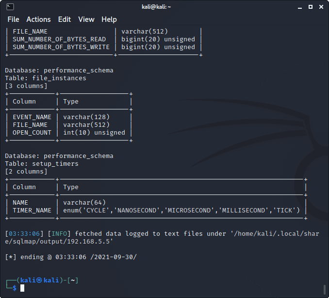Click the SUM_NUMBER_OF_BYTES_READ column name

point(59,39)
